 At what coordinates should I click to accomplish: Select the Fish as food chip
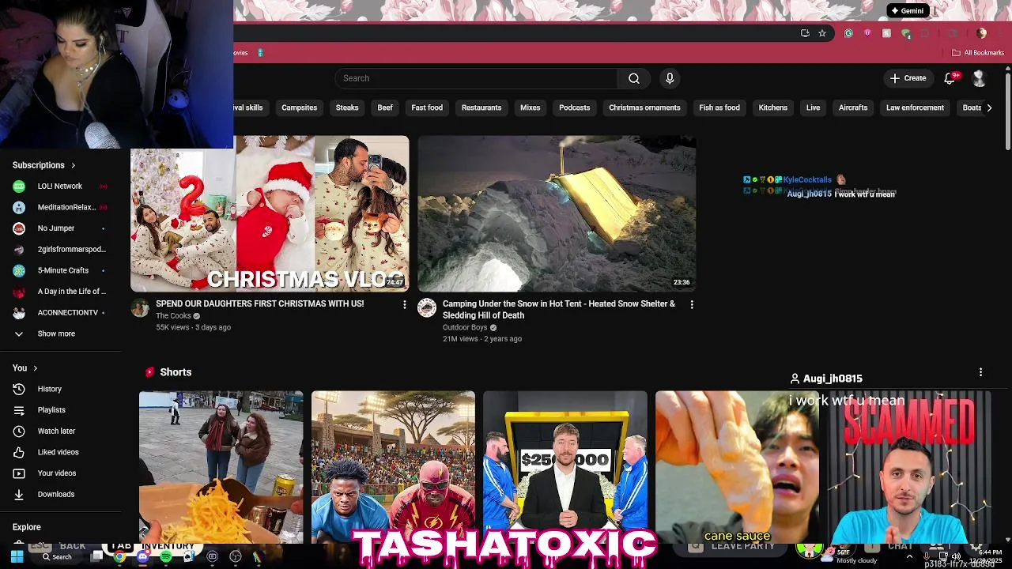(x=719, y=107)
